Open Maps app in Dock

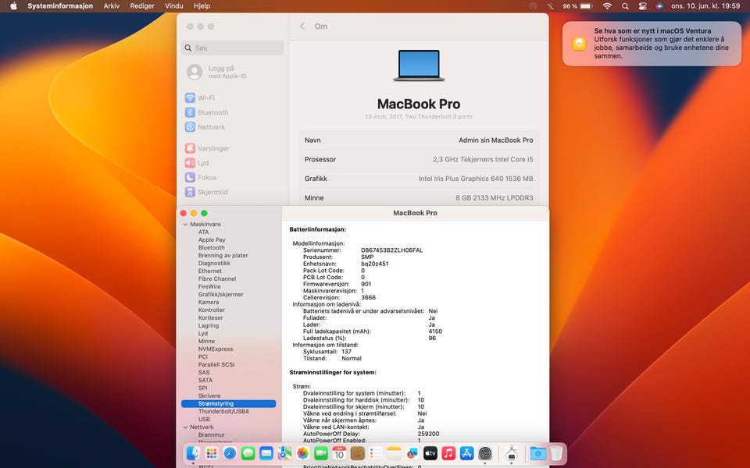pyautogui.click(x=284, y=452)
